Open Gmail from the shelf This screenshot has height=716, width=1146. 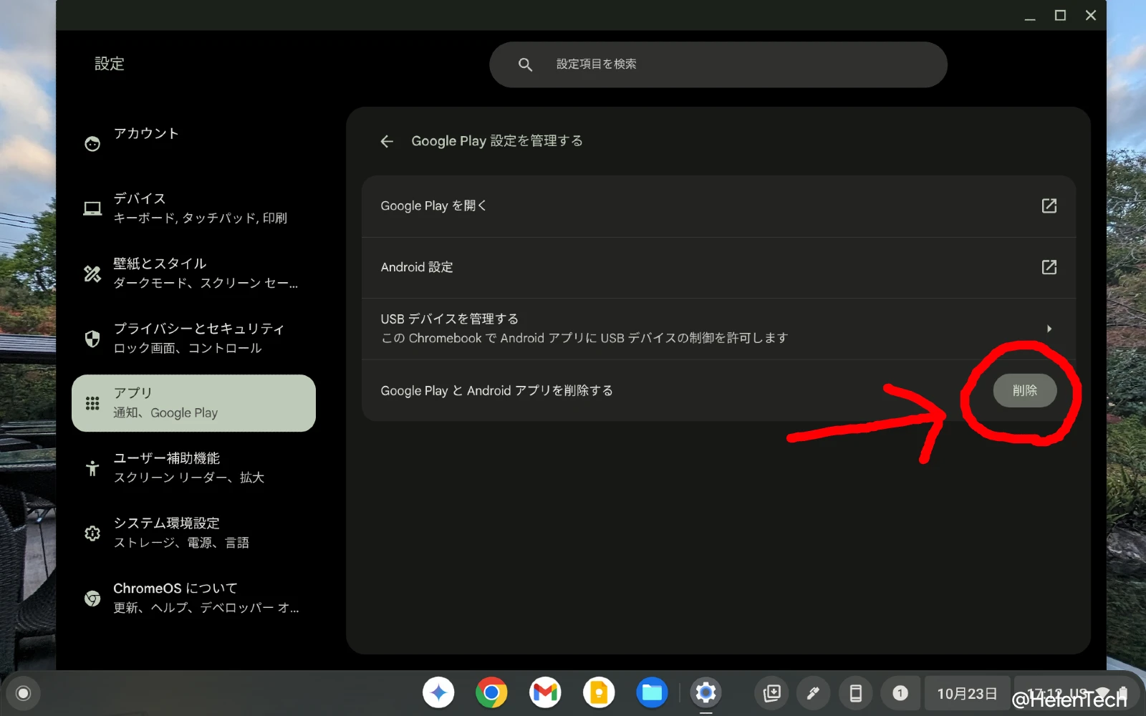pyautogui.click(x=545, y=692)
